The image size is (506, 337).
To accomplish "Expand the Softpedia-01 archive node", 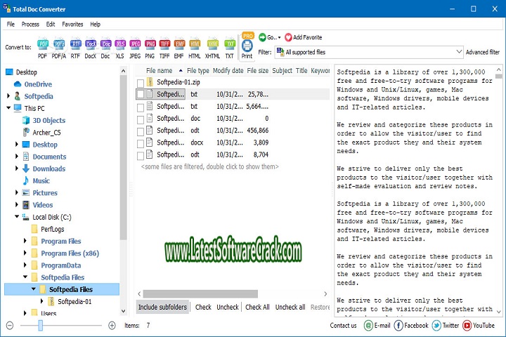I will (41, 301).
